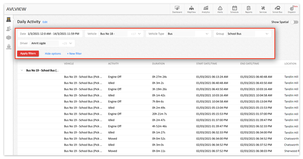Click the Engine Off activity with duration 0h 27m 24s
This screenshot has height=159, width=303.
114,77
